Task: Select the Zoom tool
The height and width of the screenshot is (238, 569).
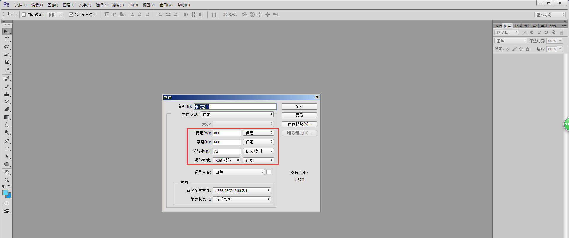Action: (7, 180)
